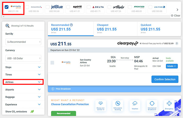
Task: Tick the Delta airline filter checkbox
Action: [89, 7]
